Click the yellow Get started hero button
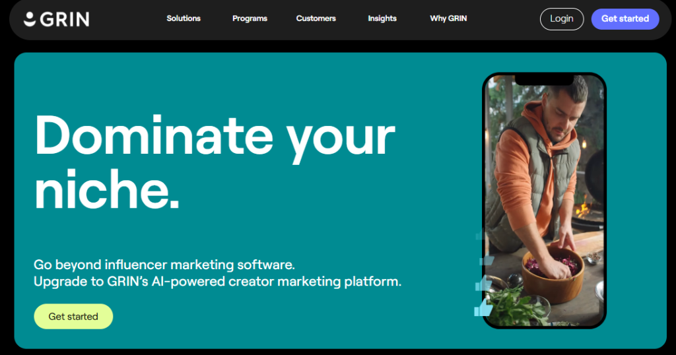This screenshot has height=355, width=676. coord(73,316)
